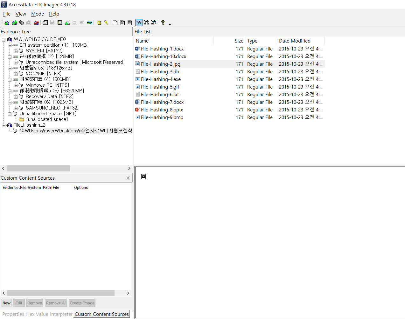Click Export Disk Image toolbar icon

click(52, 23)
